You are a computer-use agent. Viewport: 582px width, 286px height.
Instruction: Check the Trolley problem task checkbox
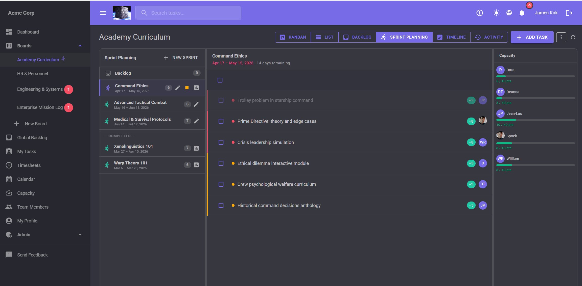(221, 100)
